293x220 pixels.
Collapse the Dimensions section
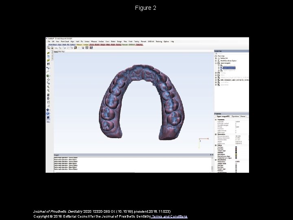point(216,134)
